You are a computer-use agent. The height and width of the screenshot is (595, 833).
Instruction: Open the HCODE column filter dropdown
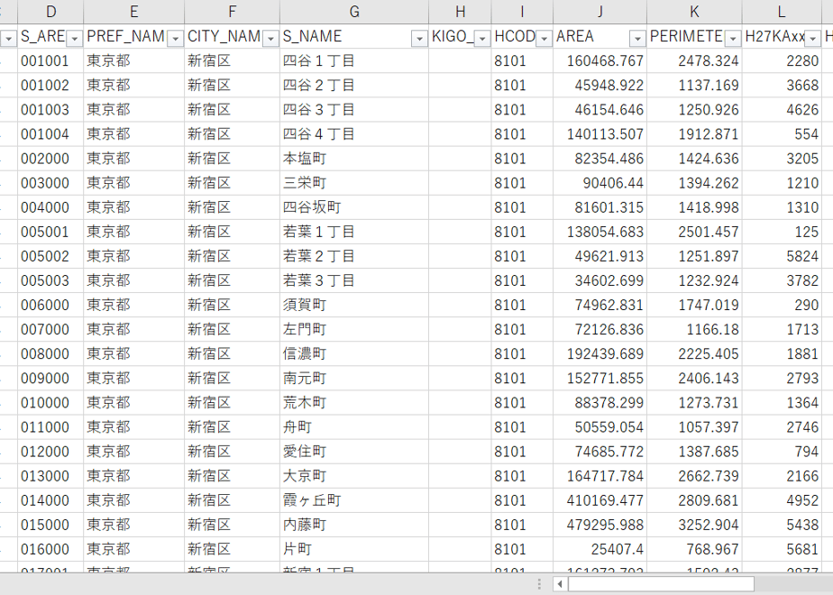(544, 38)
